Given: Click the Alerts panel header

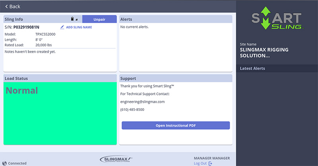Looking at the screenshot, I should [x=176, y=19].
